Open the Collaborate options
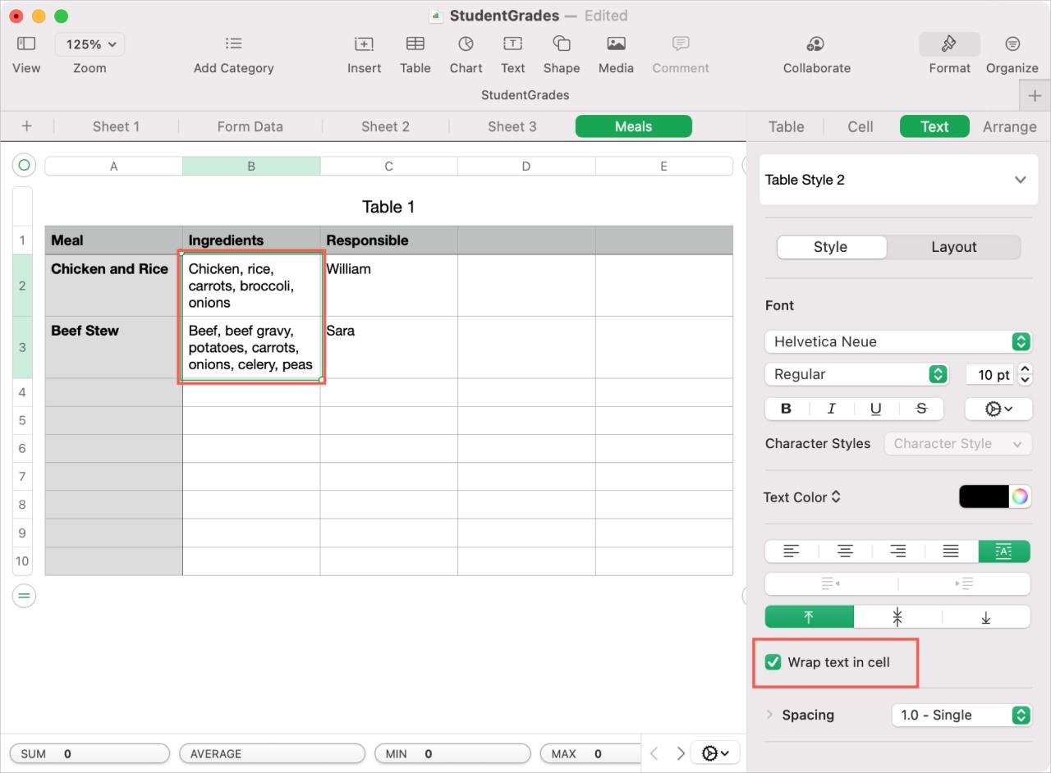1051x773 pixels. (x=816, y=43)
